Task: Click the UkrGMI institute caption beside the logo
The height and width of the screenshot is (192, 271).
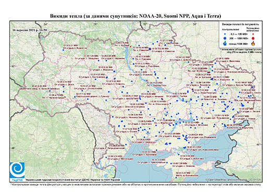Action: pos(73,179)
